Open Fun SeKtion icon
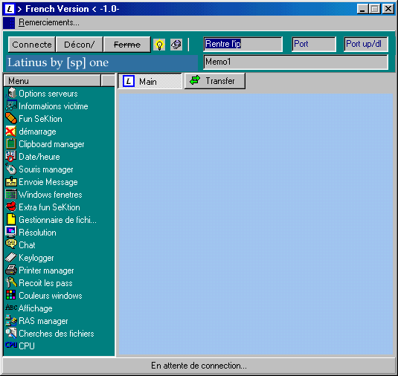398x376 pixels. [10, 118]
